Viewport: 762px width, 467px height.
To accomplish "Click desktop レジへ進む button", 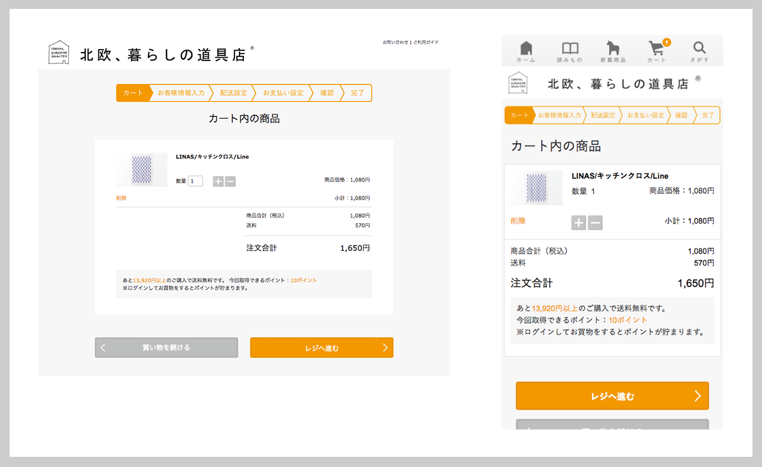I will 322,348.
